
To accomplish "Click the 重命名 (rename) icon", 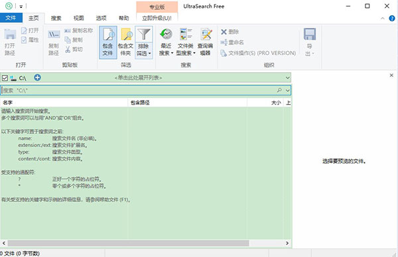I will pyautogui.click(x=224, y=42).
